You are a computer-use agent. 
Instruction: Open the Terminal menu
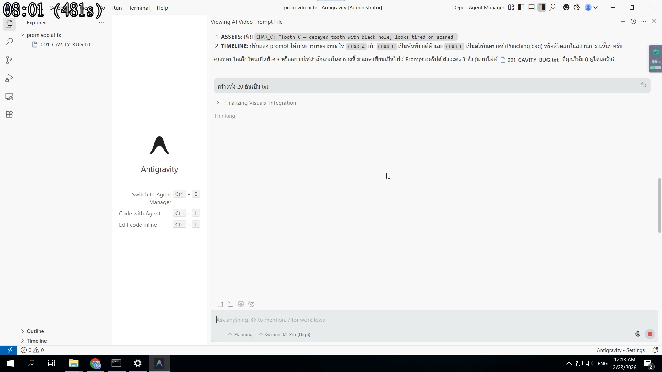pos(139,8)
